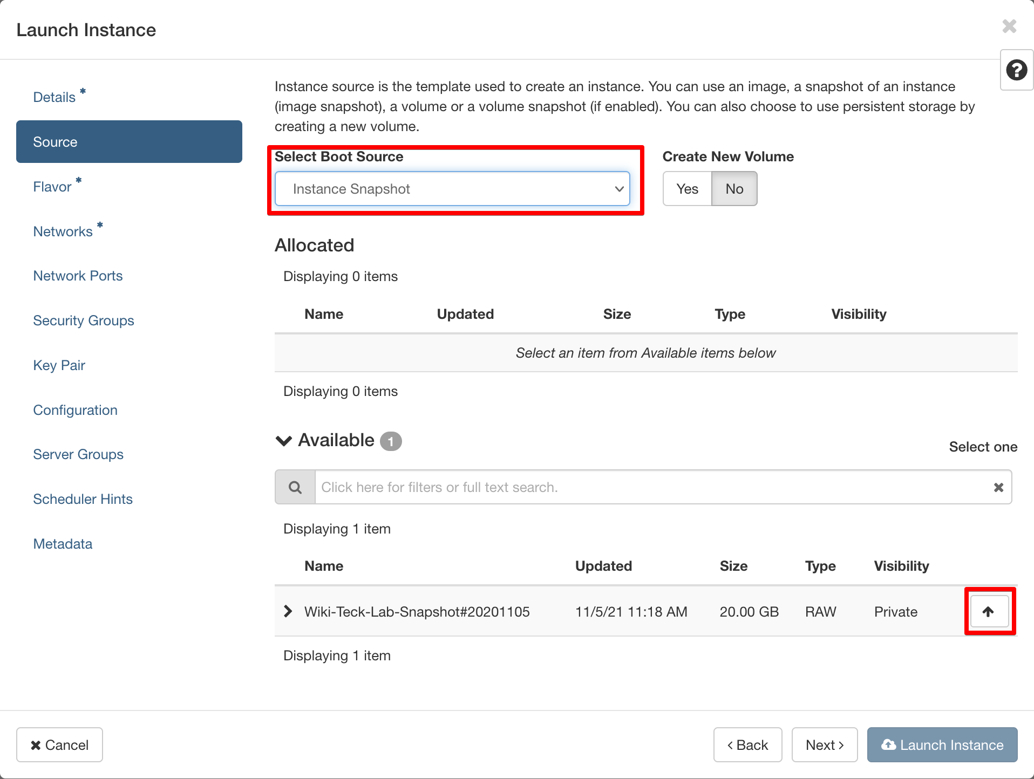Focus the filters text search field
Viewport: 1034px width, 779px height.
[653, 487]
